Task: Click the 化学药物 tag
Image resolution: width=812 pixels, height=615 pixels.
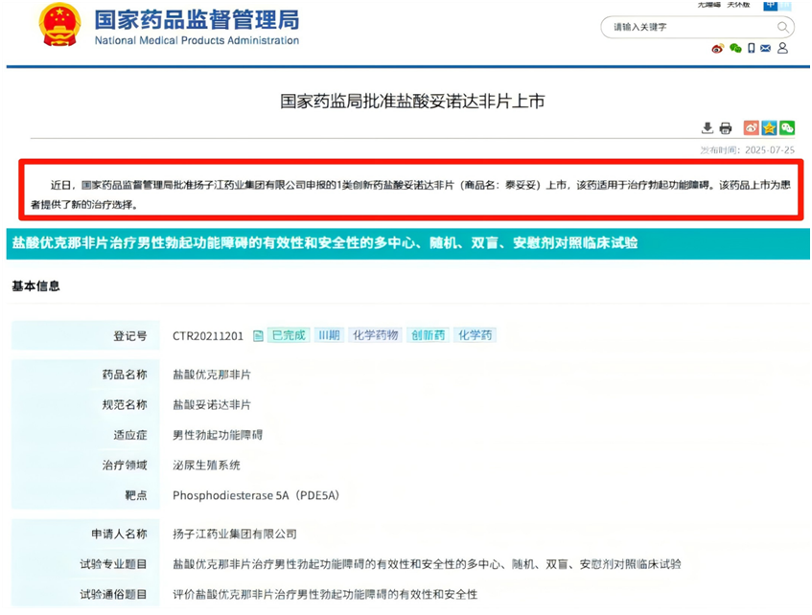Action: coord(376,335)
